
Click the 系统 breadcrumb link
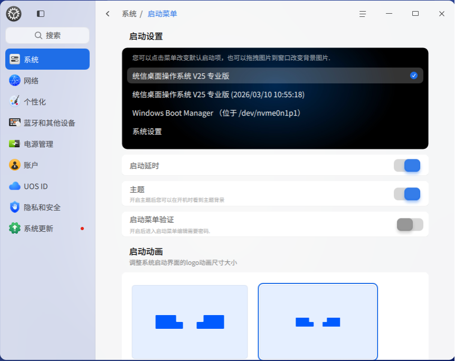click(x=129, y=14)
